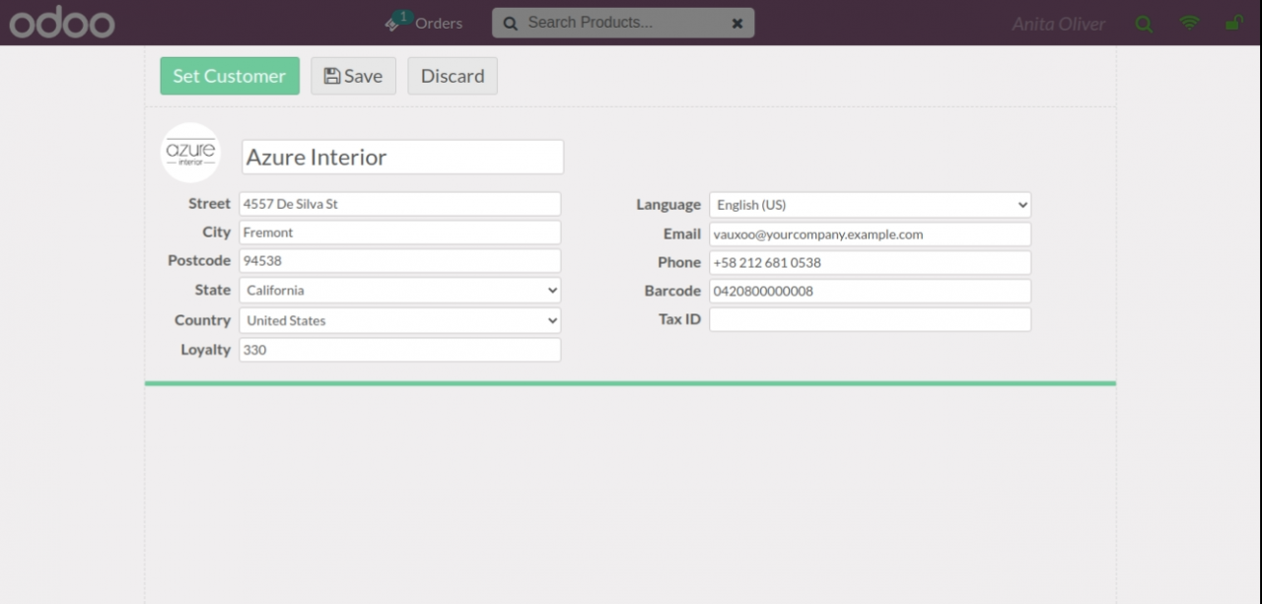Click the green padlock icon
The image size is (1262, 604).
1233,24
